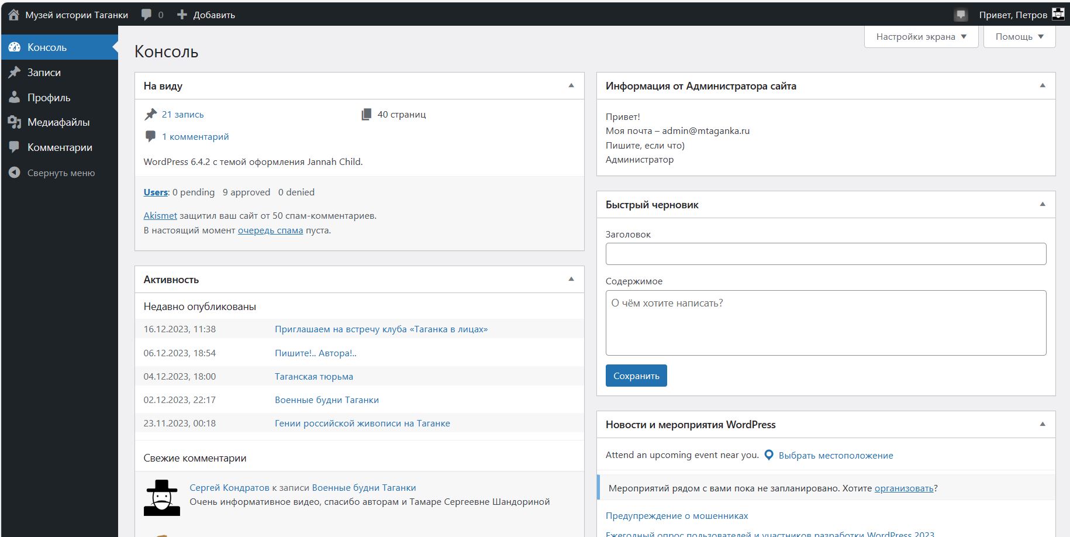Click the comment icon next to 1 комментарий
Screen dimensions: 1070x537
(x=151, y=136)
